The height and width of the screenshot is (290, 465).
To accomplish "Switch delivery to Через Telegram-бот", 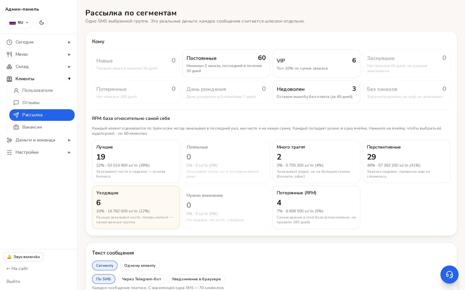I will [x=141, y=279].
